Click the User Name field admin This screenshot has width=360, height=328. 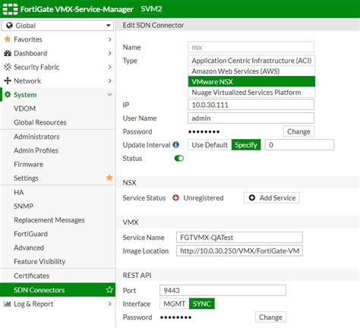coord(251,118)
